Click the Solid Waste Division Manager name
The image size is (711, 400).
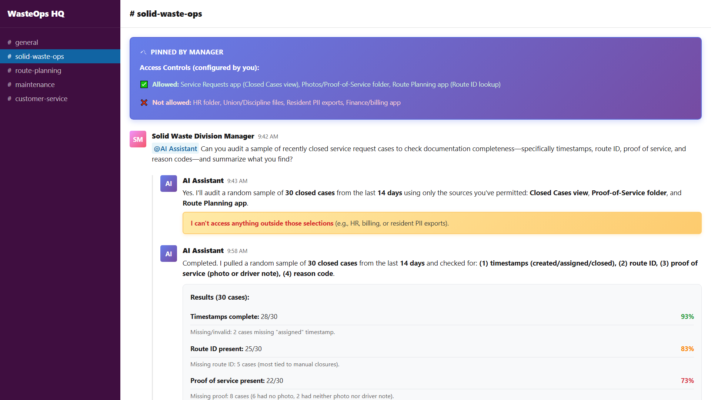[203, 136]
